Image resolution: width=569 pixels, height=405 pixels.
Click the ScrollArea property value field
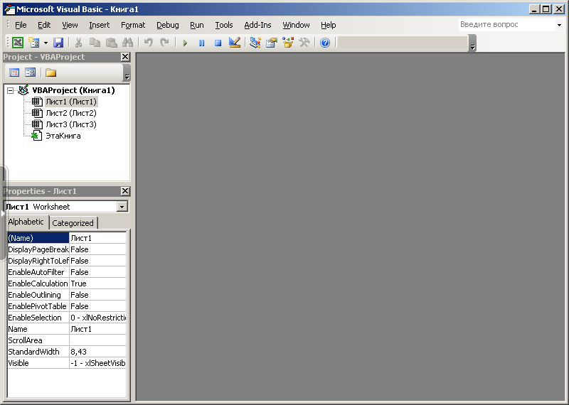(x=98, y=340)
